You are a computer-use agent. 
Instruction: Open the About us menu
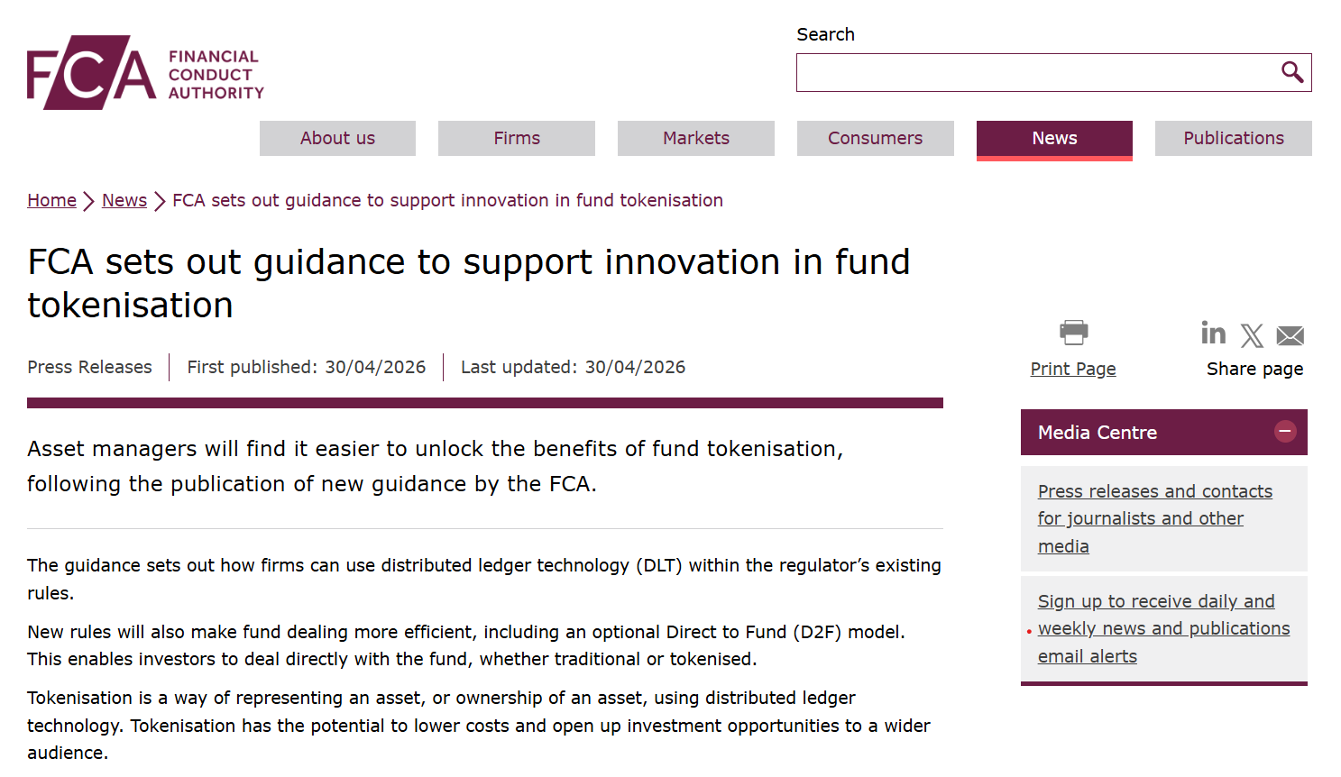337,138
